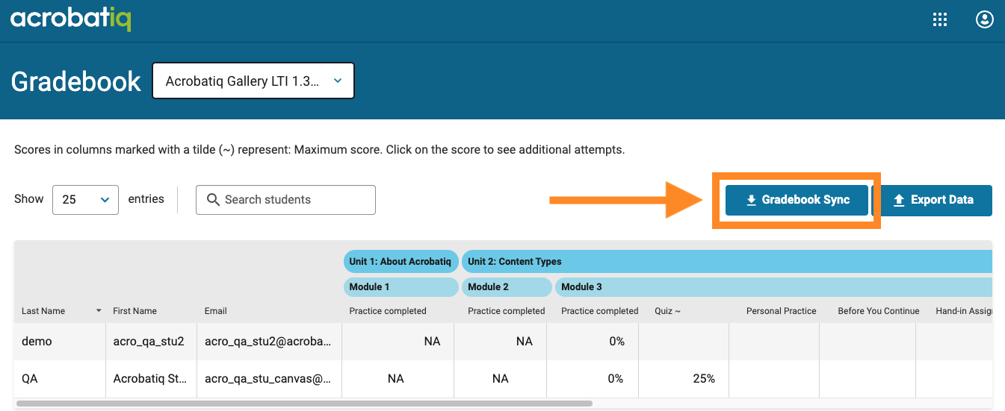Select the Module 2 header pill
This screenshot has height=411, width=1005.
(507, 286)
